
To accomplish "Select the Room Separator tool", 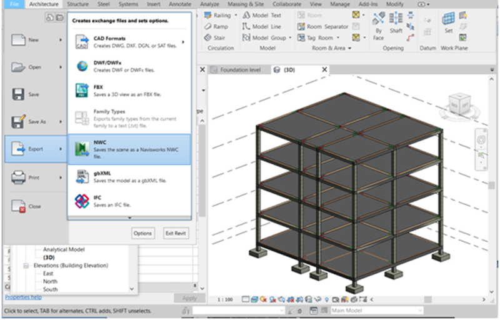I will (323, 26).
